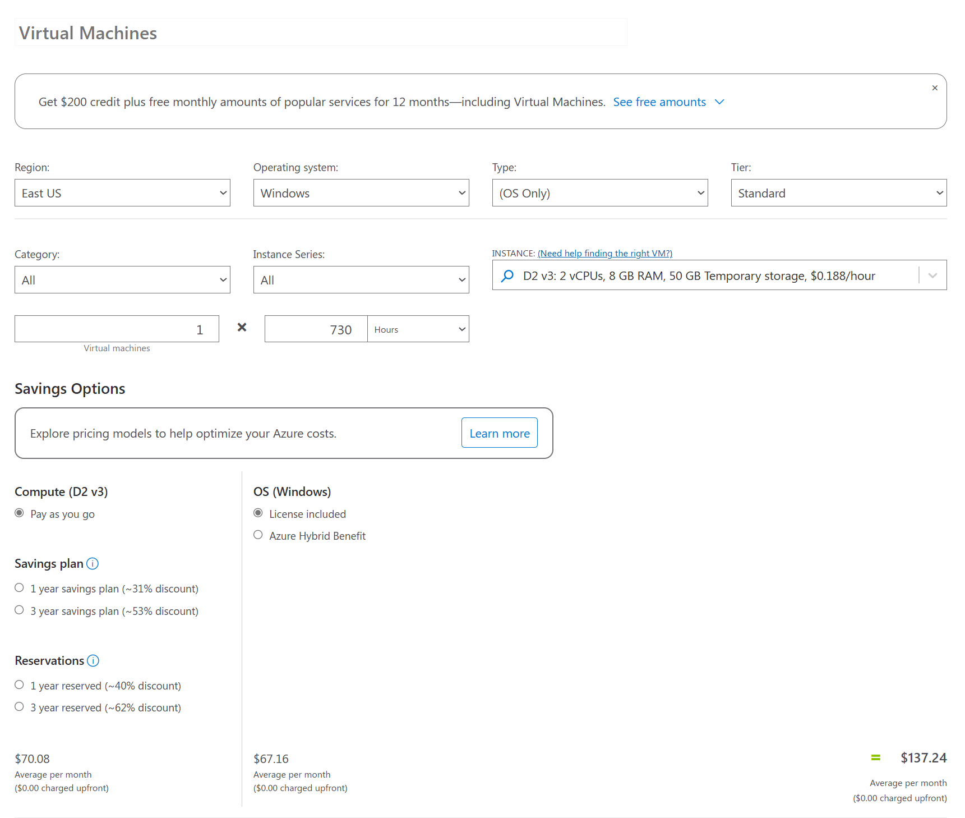Edit the 730 hours input field
Screen dimensions: 965x818
(x=316, y=329)
